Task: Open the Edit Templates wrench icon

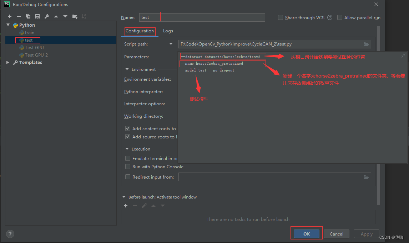Action: click(x=47, y=16)
